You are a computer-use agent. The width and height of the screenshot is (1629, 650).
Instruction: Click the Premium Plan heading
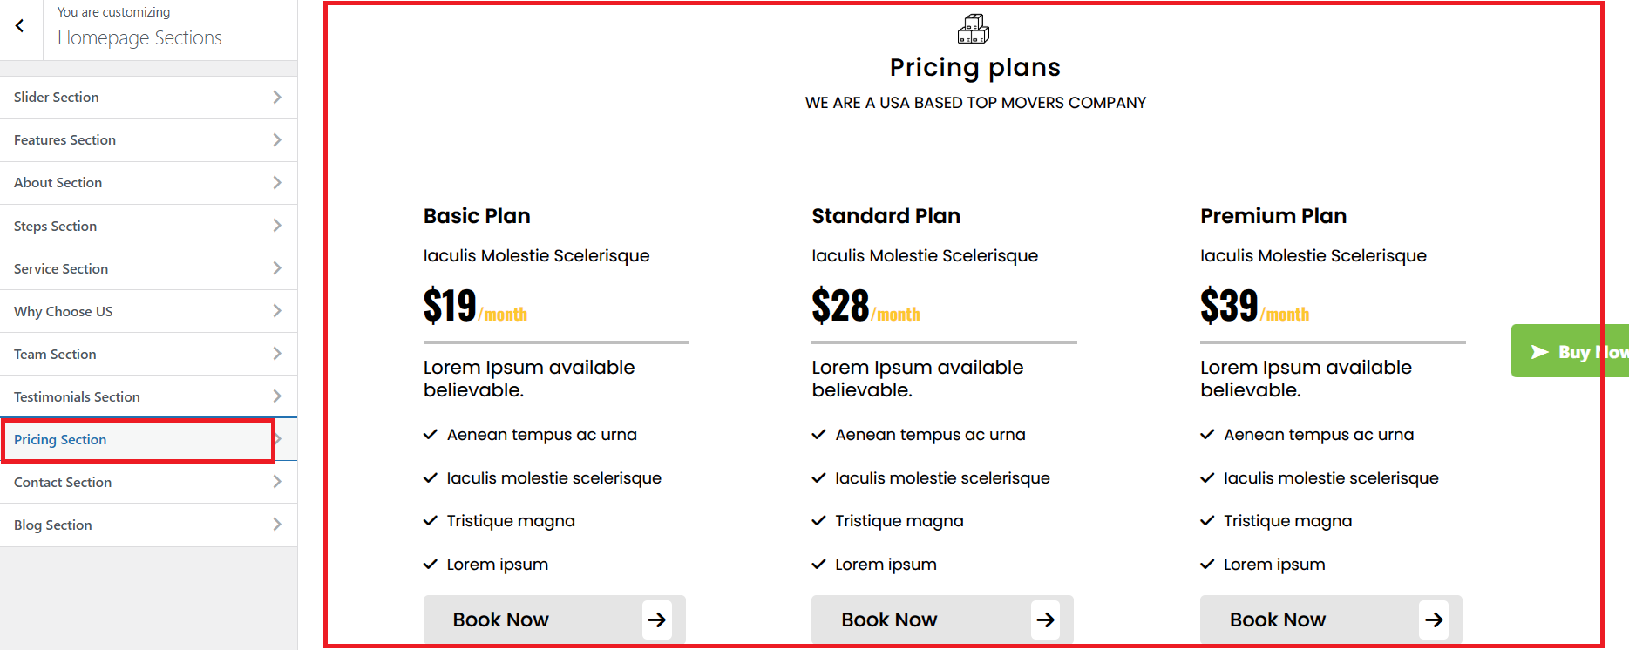[x=1273, y=215]
